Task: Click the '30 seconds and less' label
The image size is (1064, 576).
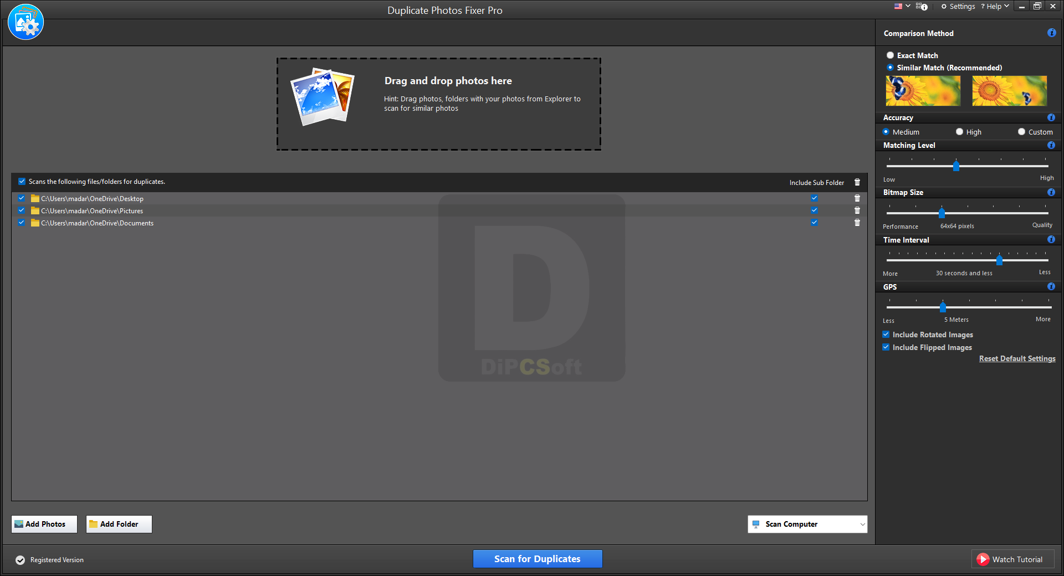Action: coord(964,273)
